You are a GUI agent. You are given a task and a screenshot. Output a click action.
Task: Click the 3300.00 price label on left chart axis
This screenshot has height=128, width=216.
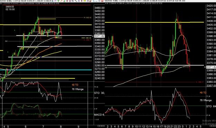click(x=99, y=59)
